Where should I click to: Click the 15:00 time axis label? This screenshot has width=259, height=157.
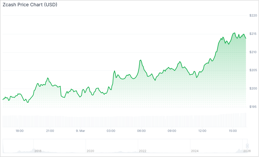pyautogui.click(x=232, y=131)
